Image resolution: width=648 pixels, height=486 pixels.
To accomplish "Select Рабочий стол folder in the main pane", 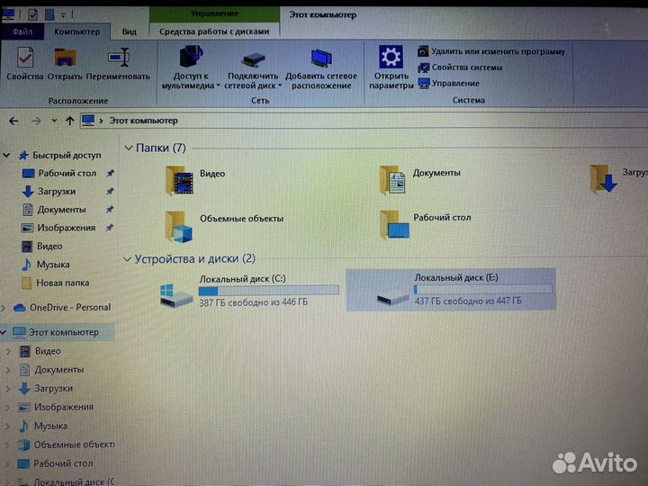I will [x=425, y=225].
